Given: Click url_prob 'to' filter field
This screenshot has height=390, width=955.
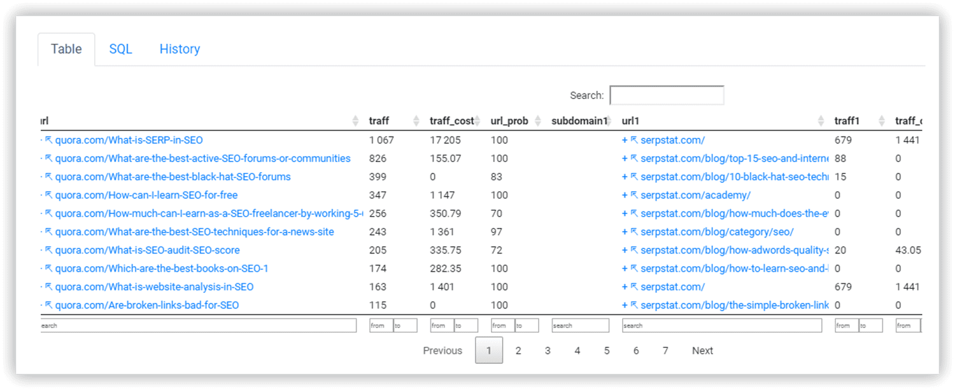Looking at the screenshot, I should [x=527, y=326].
